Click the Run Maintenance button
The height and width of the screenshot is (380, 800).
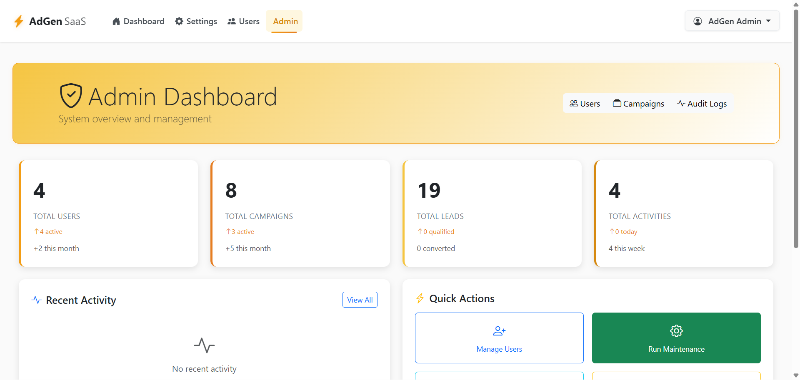pyautogui.click(x=676, y=338)
